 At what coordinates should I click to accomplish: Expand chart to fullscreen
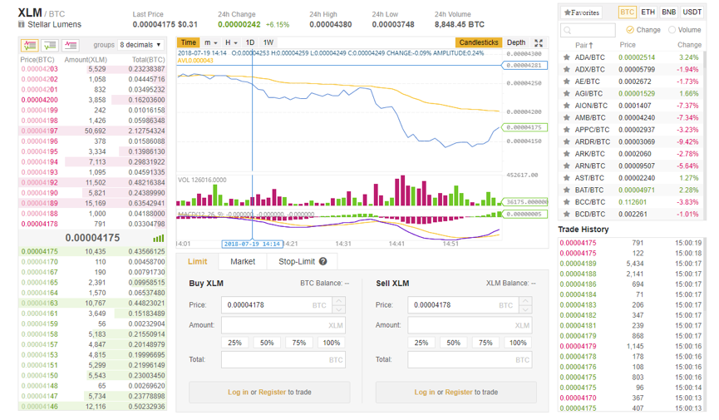click(x=539, y=42)
